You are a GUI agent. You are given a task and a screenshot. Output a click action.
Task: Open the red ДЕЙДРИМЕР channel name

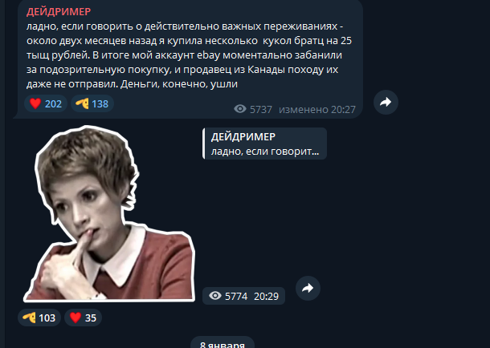coord(59,11)
